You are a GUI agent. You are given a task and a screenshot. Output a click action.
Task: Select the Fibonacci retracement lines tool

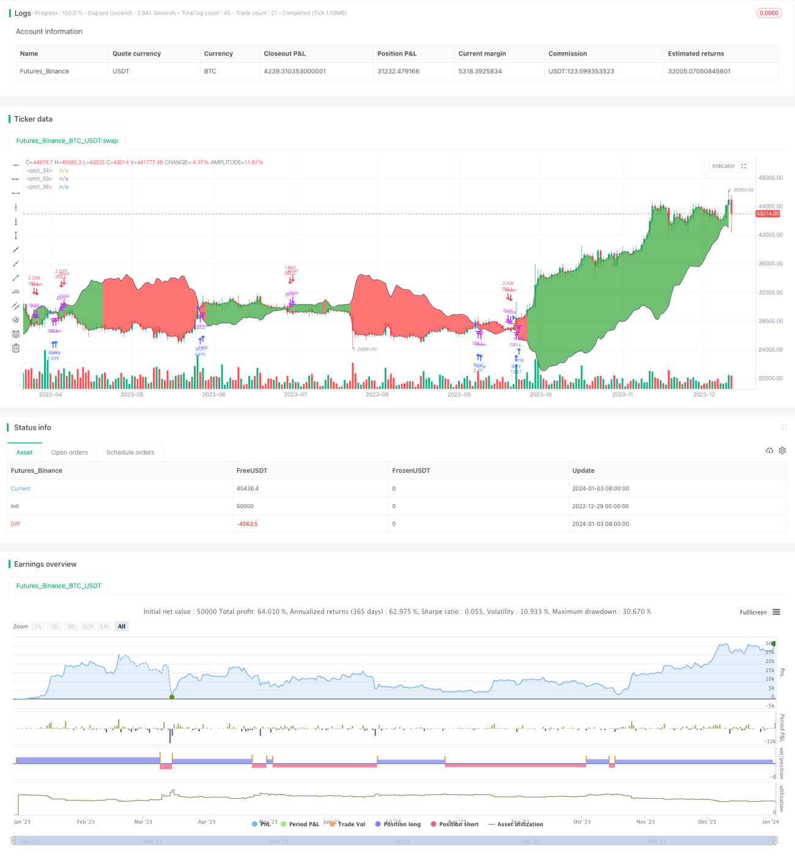point(16,334)
